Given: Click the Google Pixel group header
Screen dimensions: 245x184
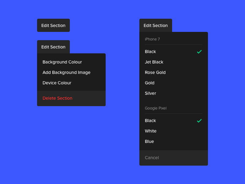Looking at the screenshot, I should click(x=156, y=108).
